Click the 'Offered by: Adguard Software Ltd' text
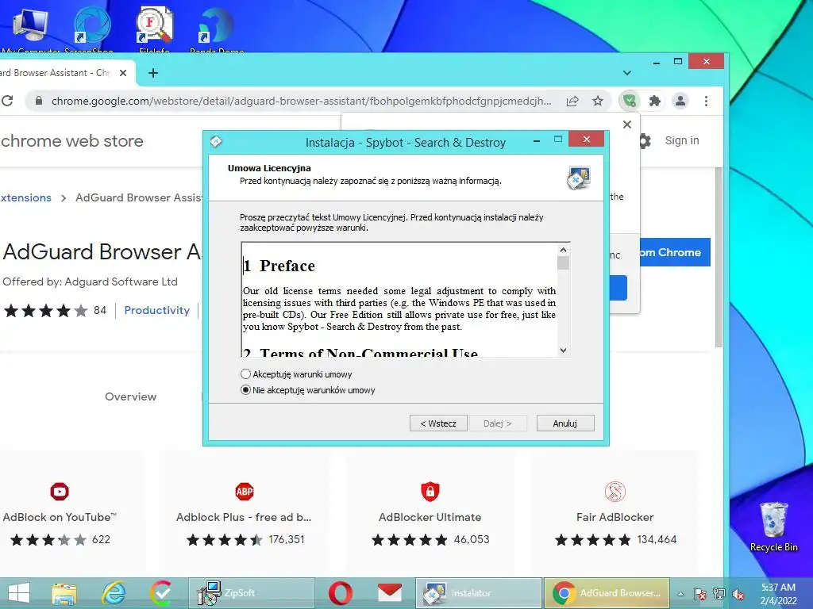Viewport: 813px width, 609px height. coord(91,282)
